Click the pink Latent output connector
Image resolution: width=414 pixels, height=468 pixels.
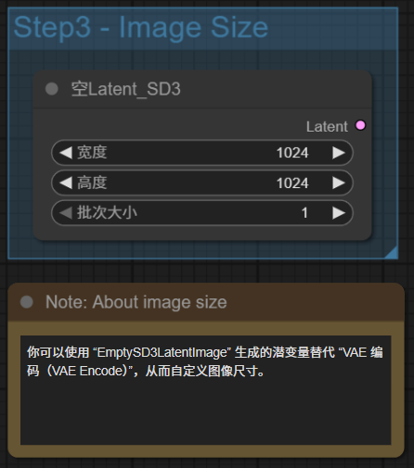click(360, 125)
